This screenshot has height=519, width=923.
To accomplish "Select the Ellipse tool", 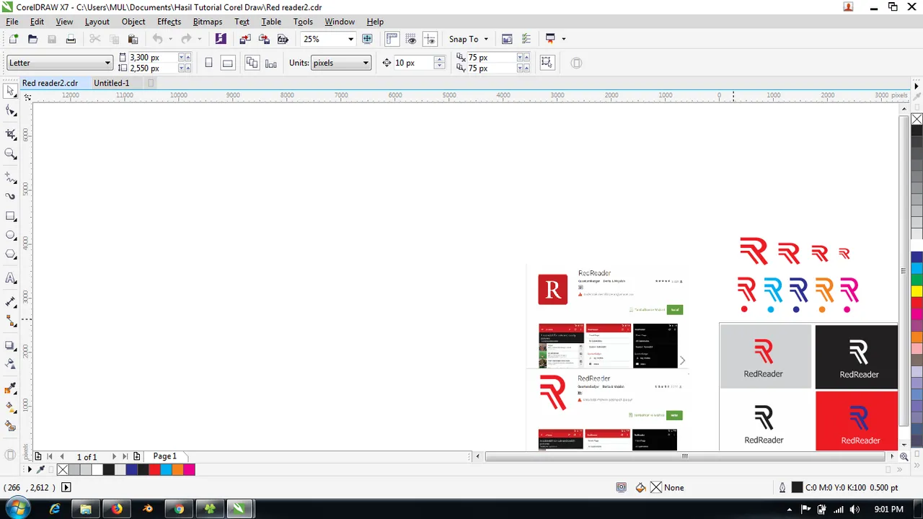I will [x=11, y=236].
